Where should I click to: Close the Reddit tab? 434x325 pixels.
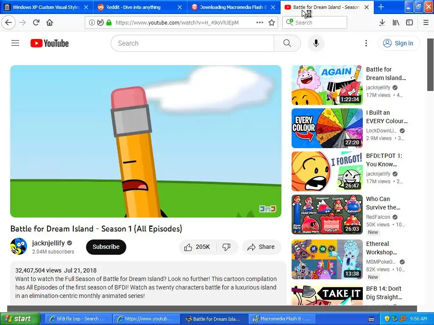180,7
